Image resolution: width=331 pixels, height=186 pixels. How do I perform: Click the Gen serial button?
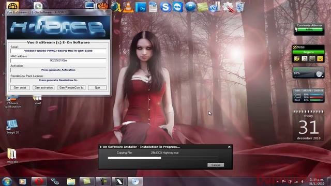[20, 87]
